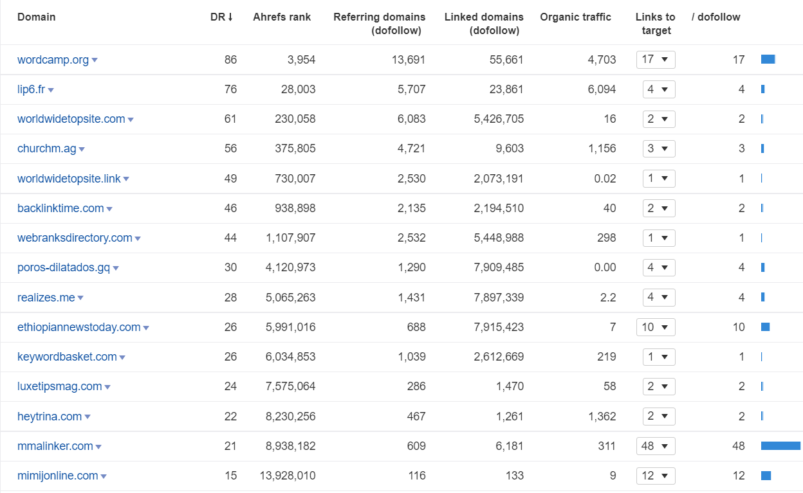Viewport: 803px width, 493px height.
Task: Sort by Organic traffic column header
Action: [x=576, y=17]
